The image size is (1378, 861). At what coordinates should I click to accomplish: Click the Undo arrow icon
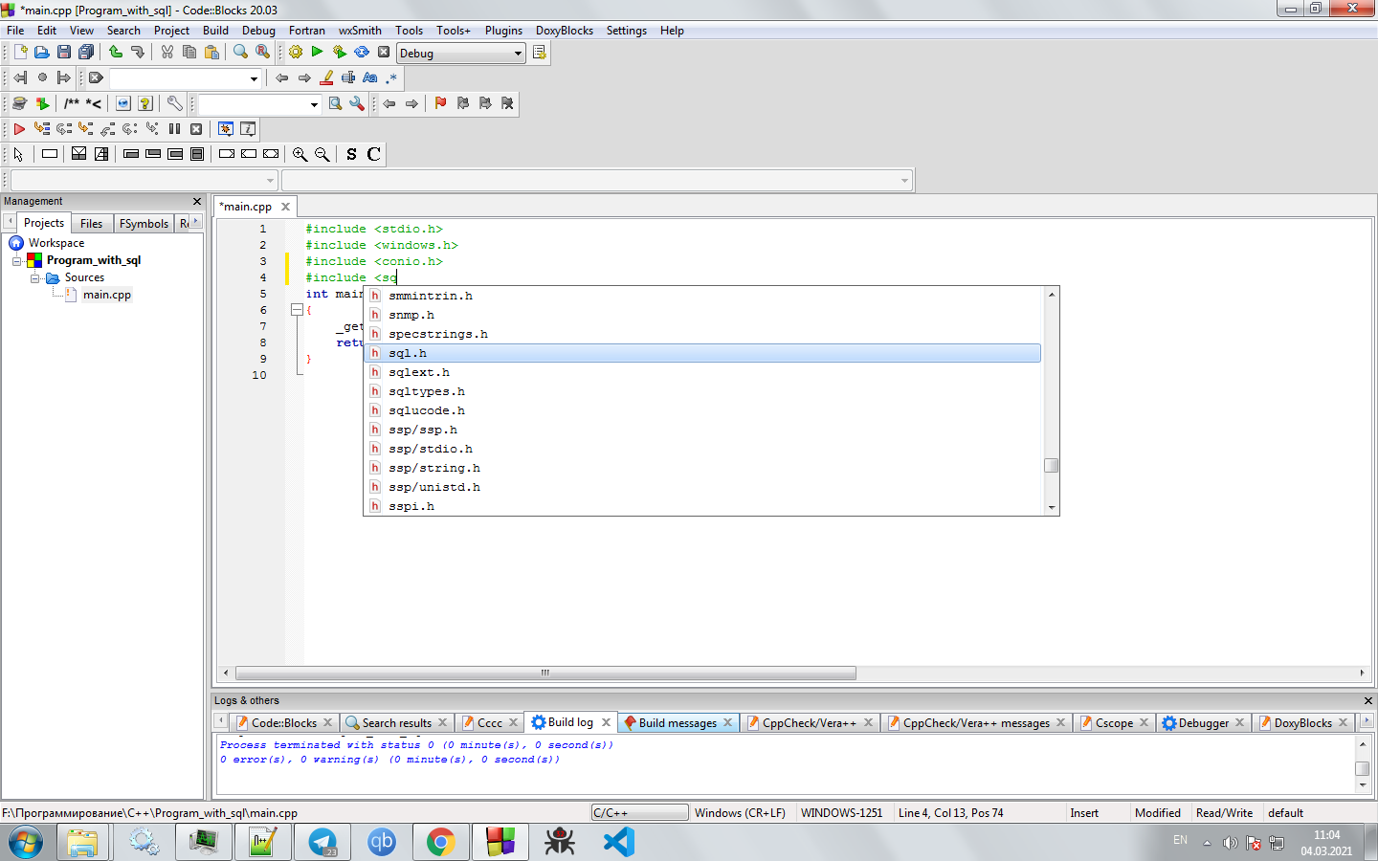(116, 53)
